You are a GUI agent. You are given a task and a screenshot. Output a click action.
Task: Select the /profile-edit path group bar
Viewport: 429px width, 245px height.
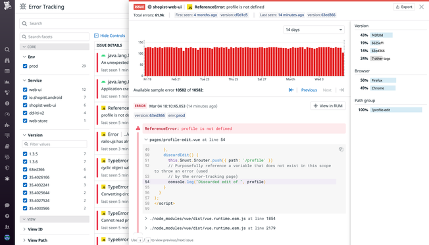(x=396, y=110)
